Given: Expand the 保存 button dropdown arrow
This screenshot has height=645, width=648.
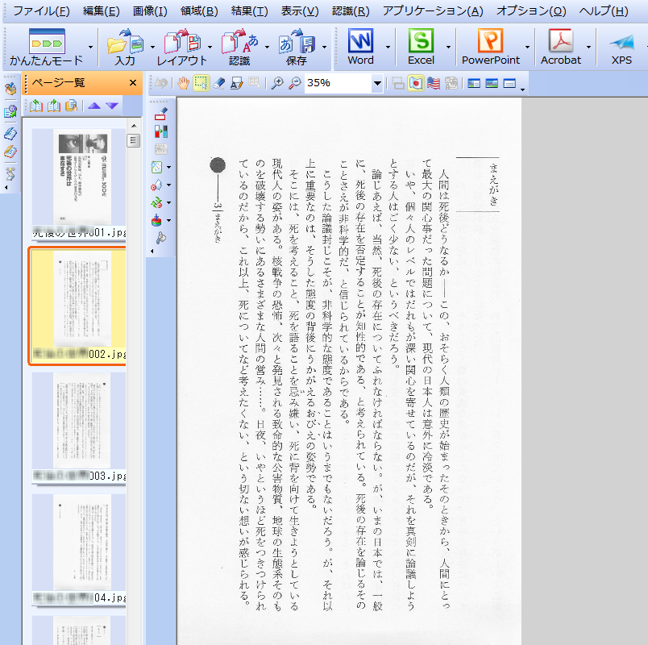Looking at the screenshot, I should 324,47.
